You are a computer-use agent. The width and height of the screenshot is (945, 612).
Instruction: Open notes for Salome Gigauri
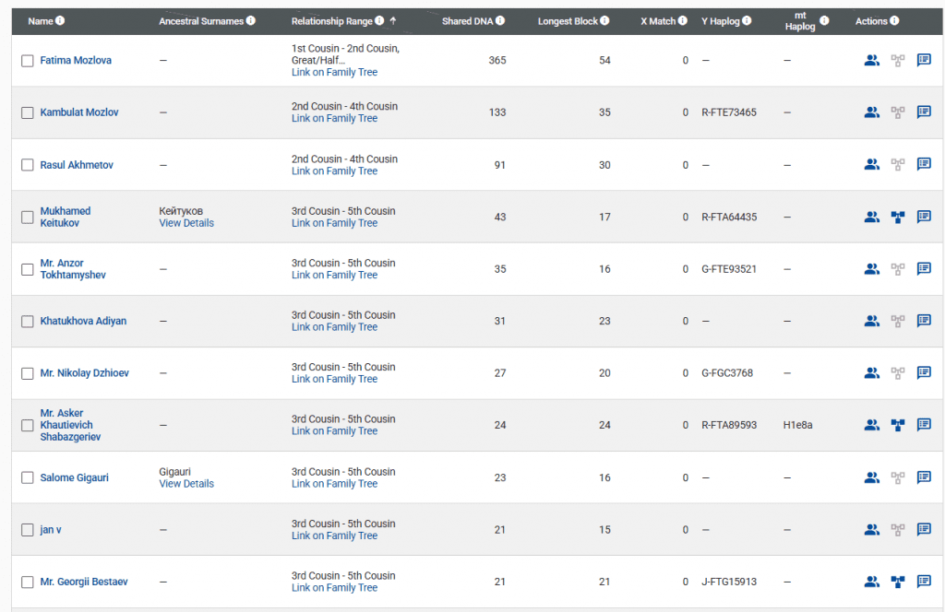(924, 477)
